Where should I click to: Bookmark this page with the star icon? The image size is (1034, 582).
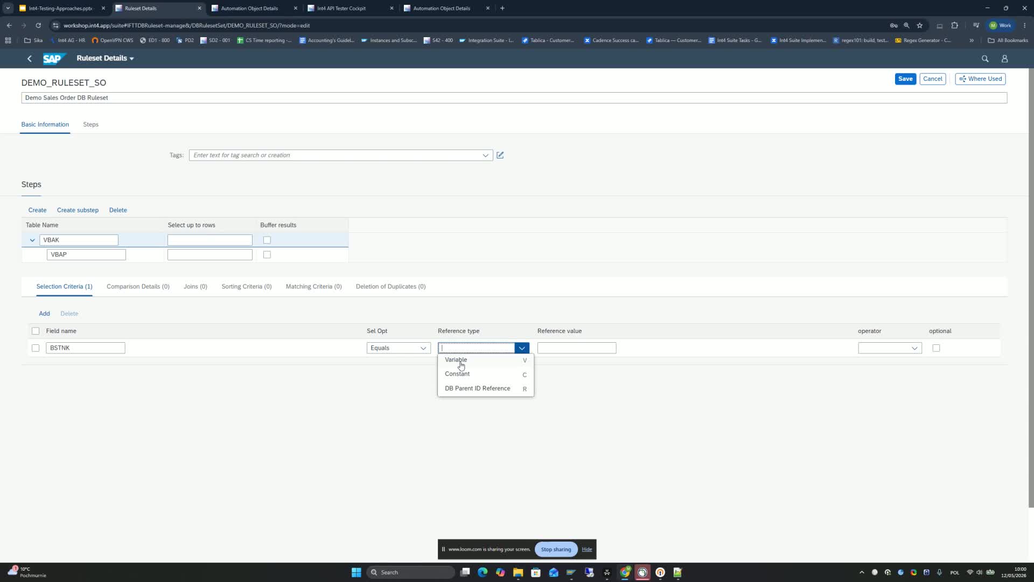click(x=920, y=25)
